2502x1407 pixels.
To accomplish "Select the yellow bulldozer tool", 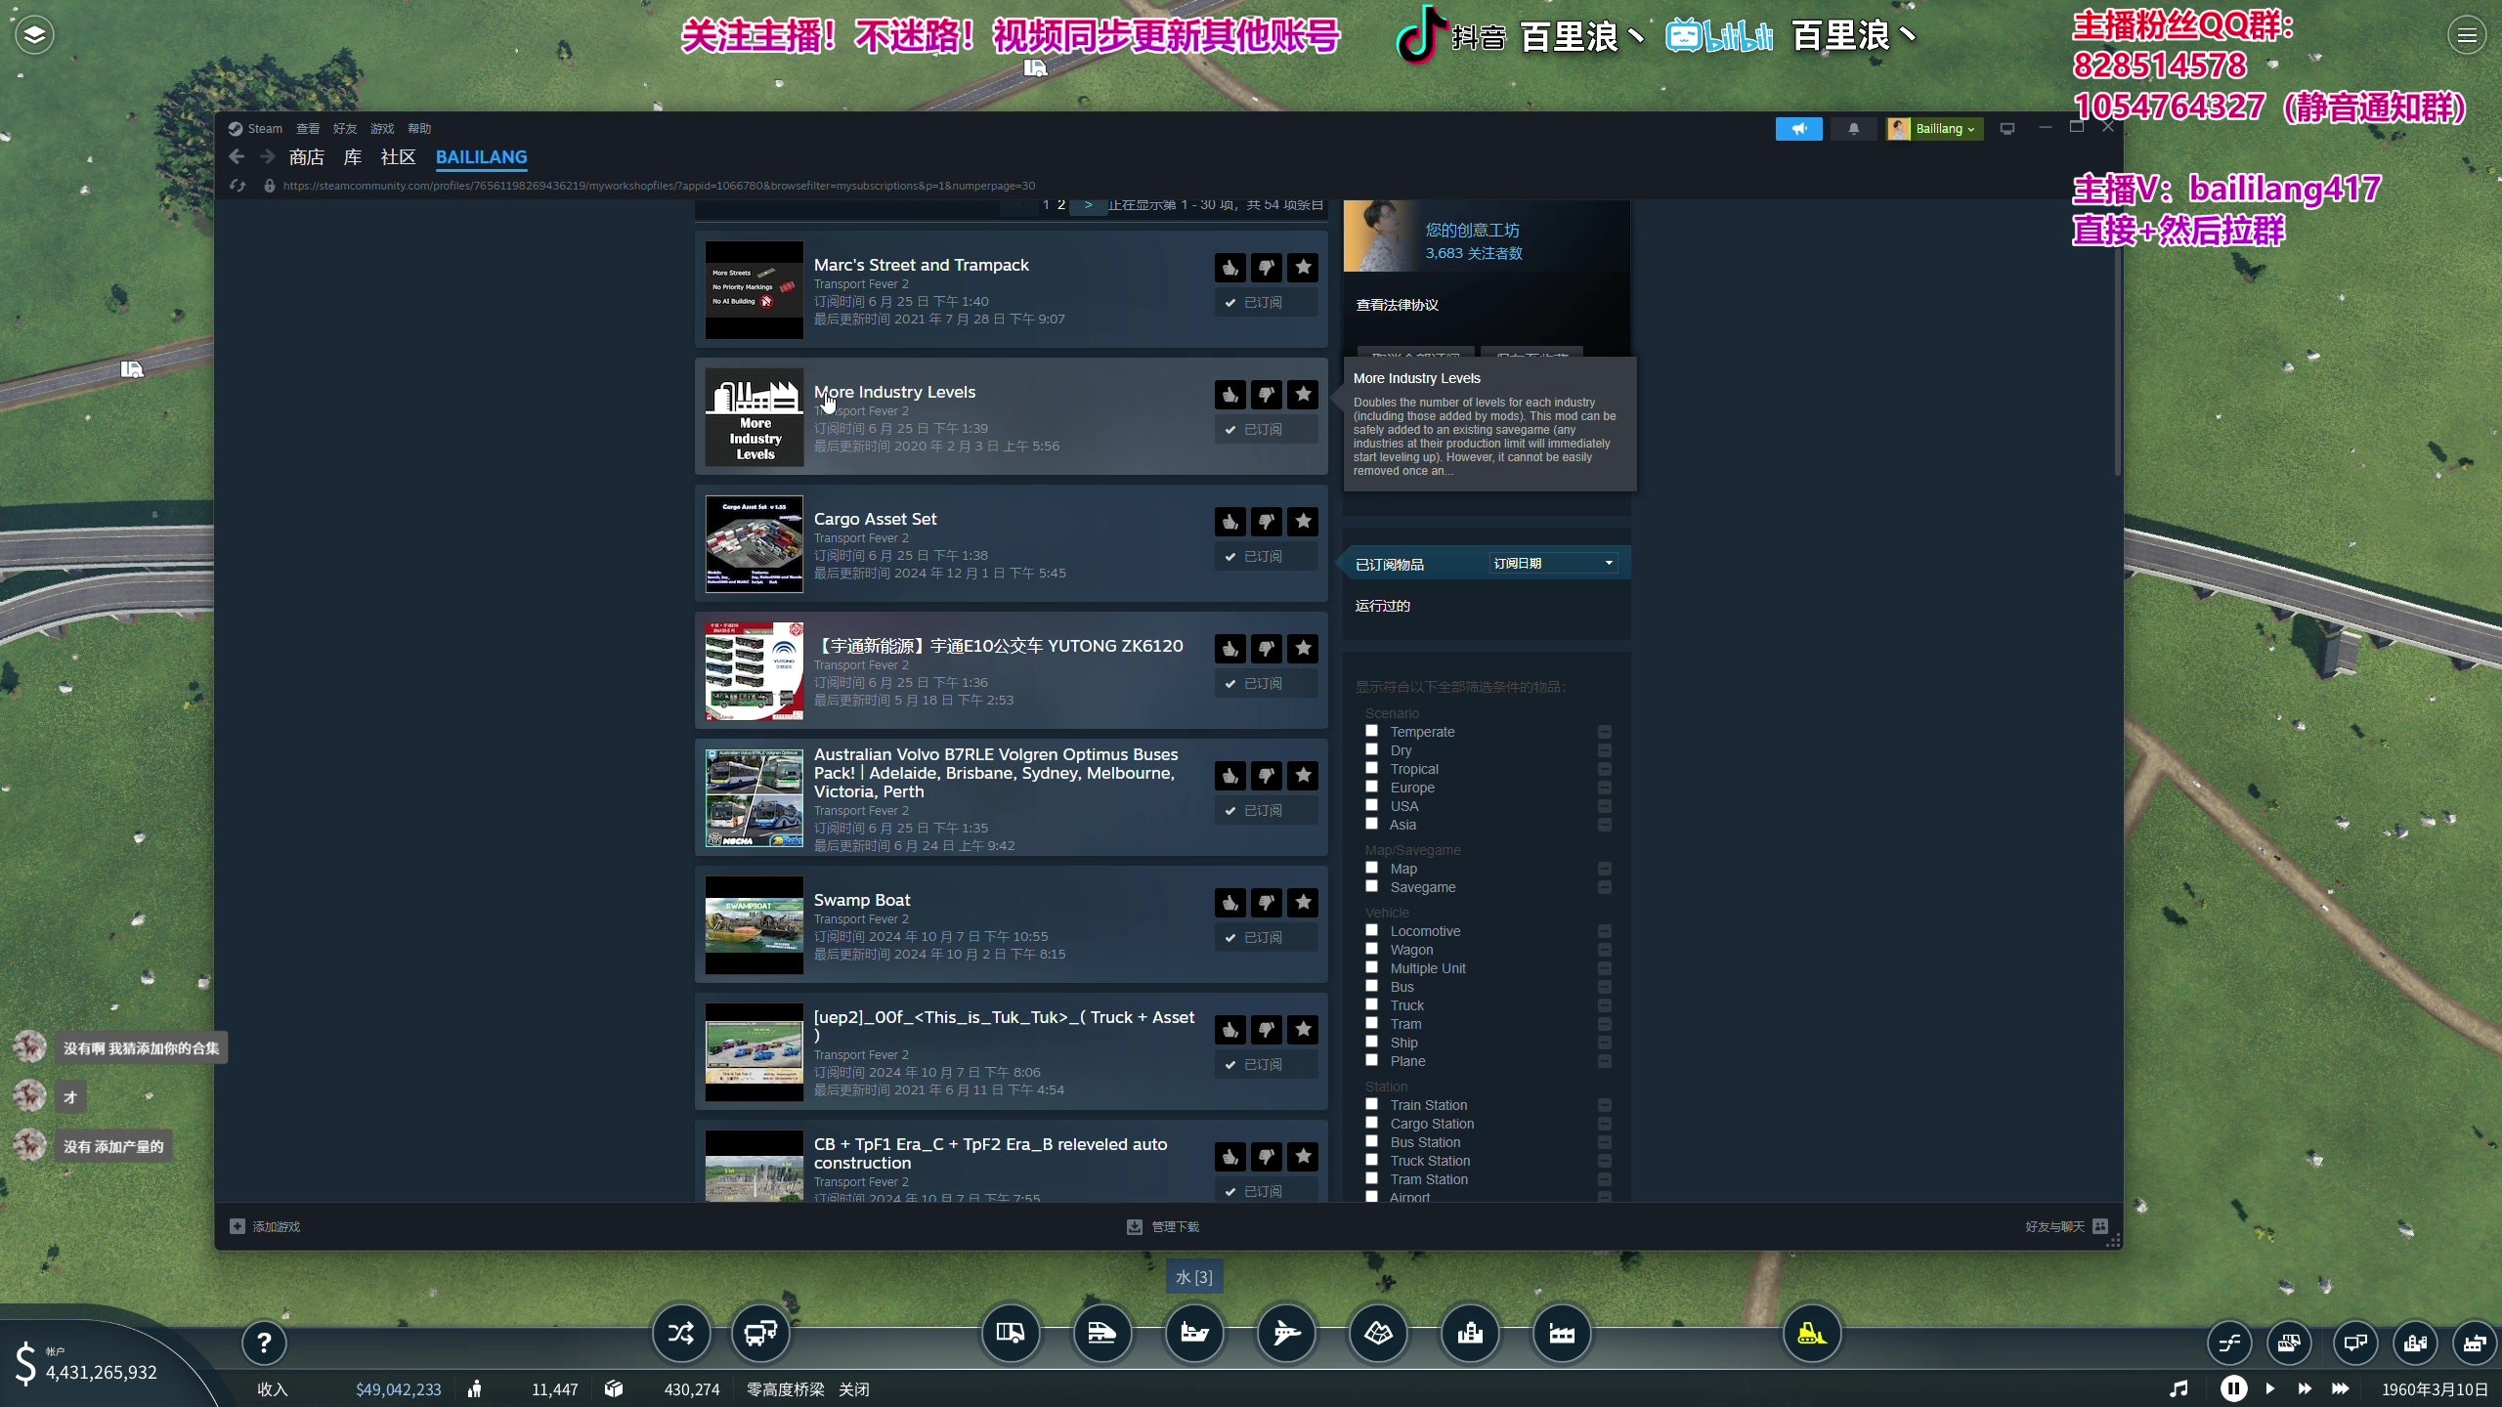I will pyautogui.click(x=1812, y=1333).
